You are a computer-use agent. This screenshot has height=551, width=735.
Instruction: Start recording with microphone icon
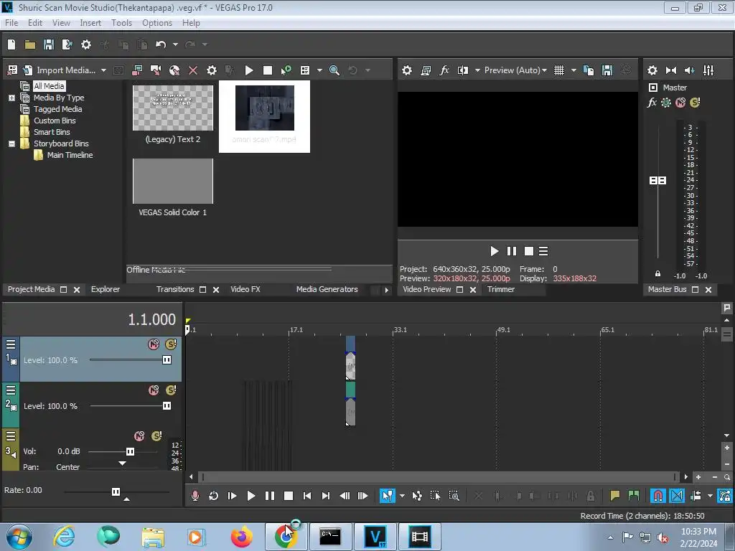tap(195, 496)
